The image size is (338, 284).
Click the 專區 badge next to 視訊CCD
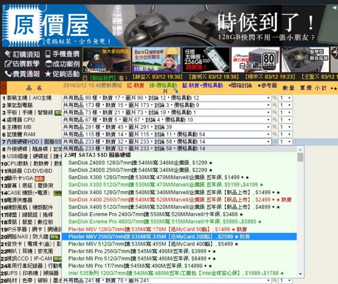(x=57, y=259)
